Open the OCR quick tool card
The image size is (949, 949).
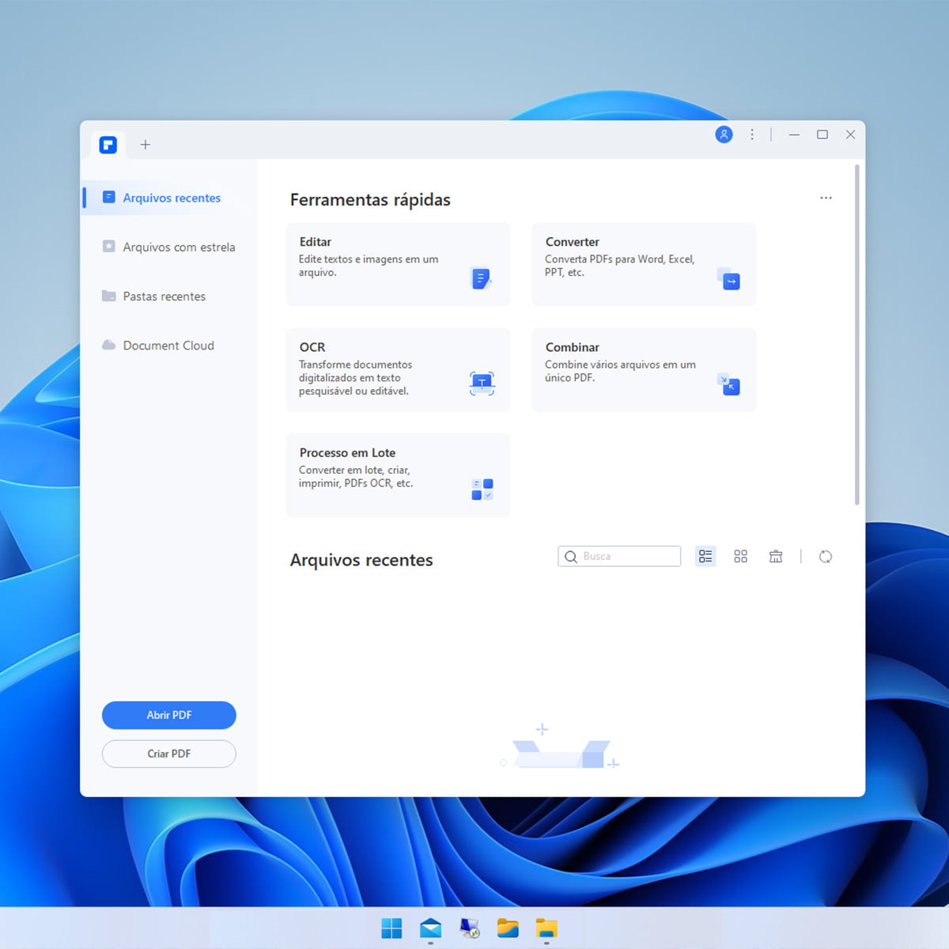point(398,369)
